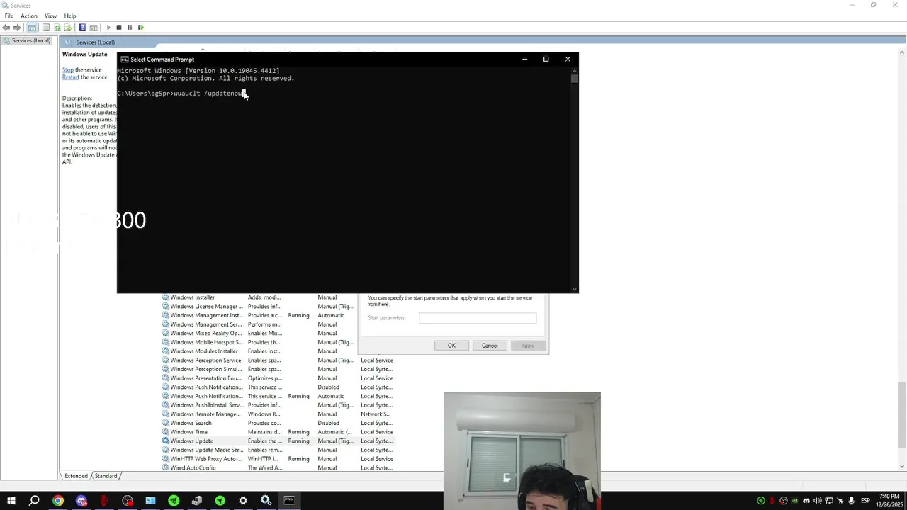Click the Back arrow in Services toolbar
Image resolution: width=907 pixels, height=510 pixels.
point(6,28)
